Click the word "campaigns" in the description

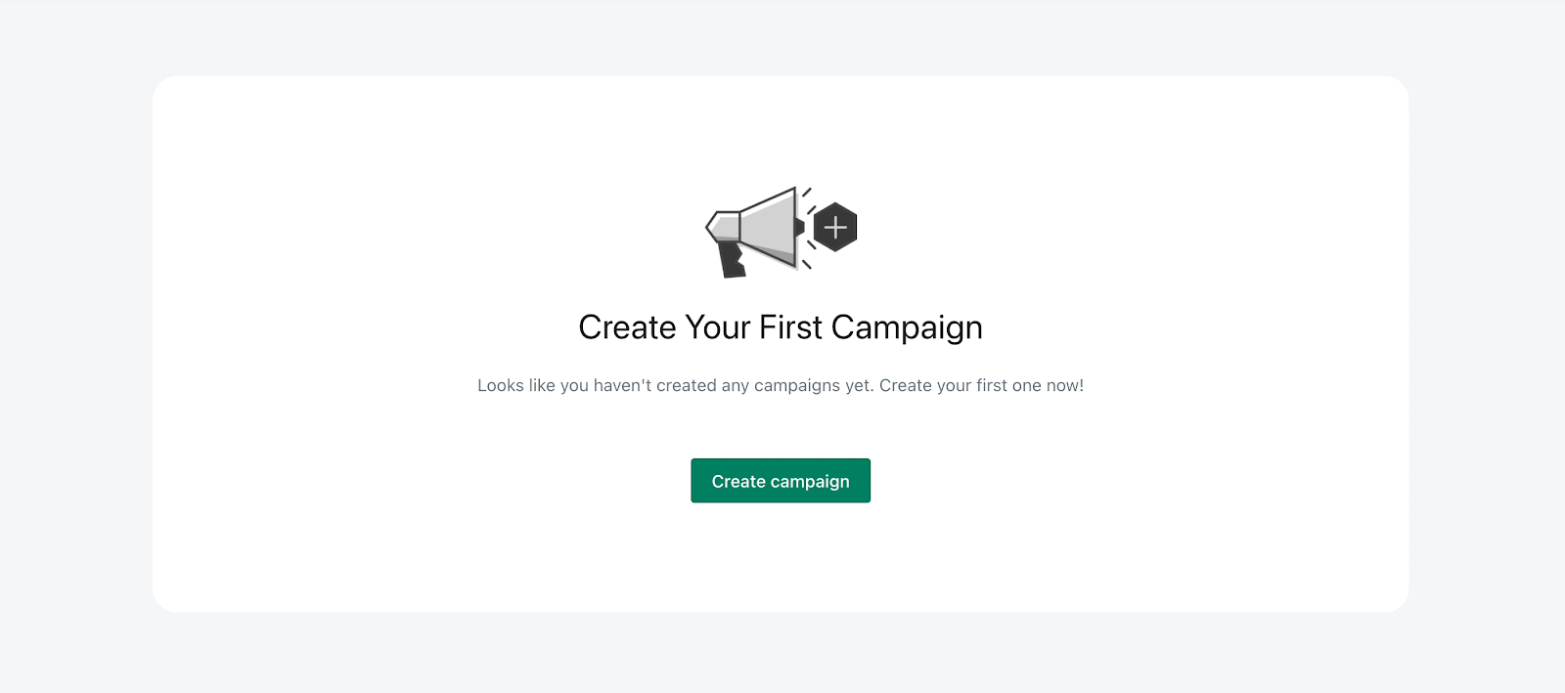(x=797, y=385)
